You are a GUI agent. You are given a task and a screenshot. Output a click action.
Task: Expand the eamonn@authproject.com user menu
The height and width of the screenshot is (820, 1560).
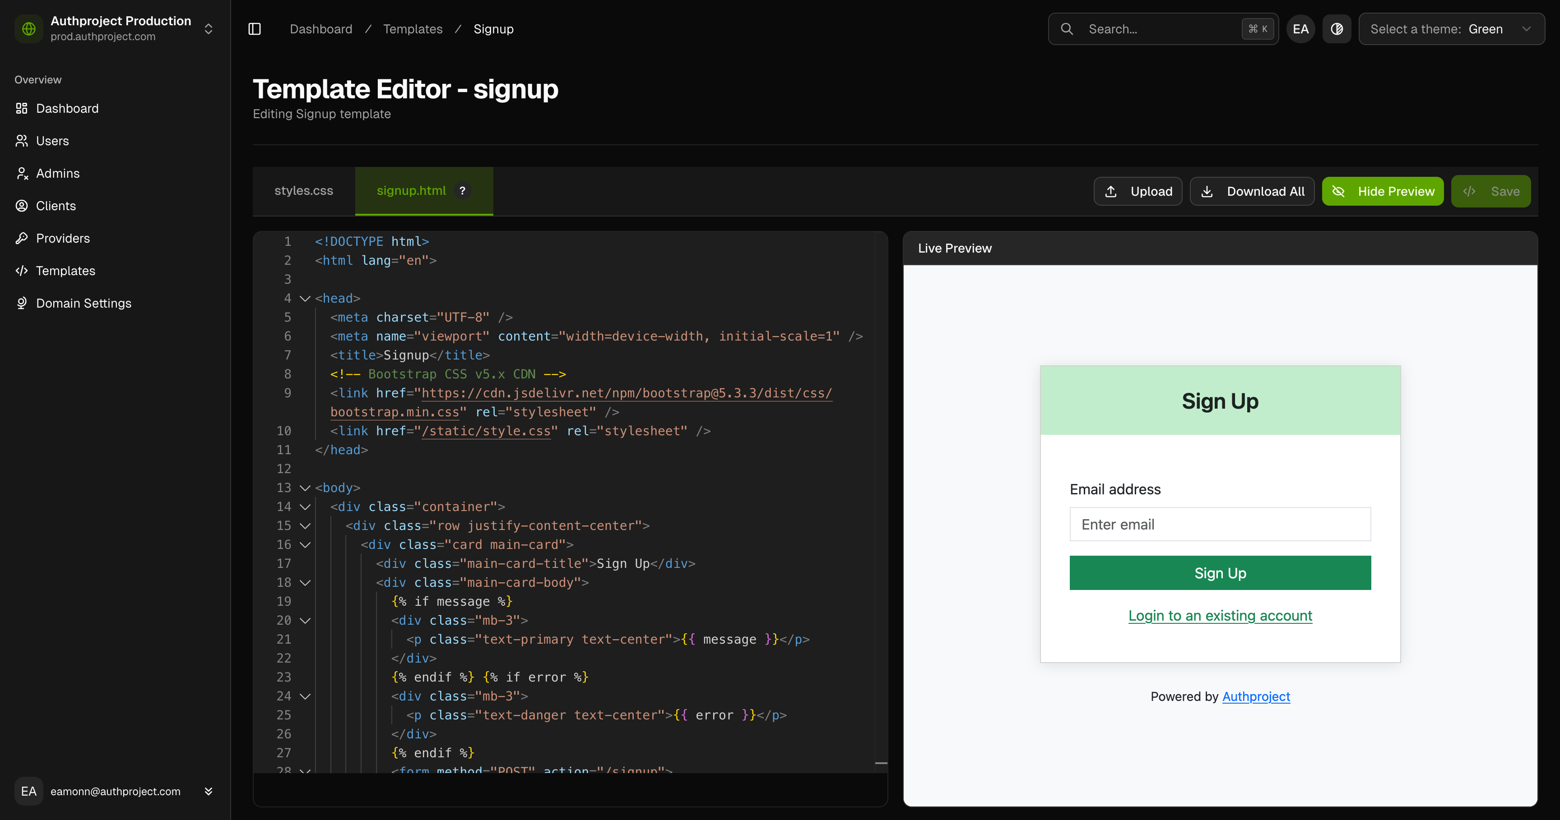tap(209, 791)
